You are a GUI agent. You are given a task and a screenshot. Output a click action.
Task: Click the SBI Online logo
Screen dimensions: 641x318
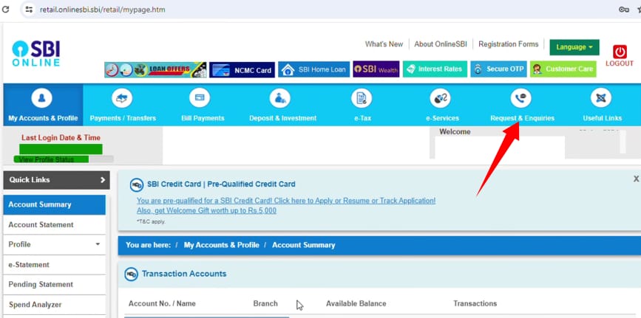point(36,53)
